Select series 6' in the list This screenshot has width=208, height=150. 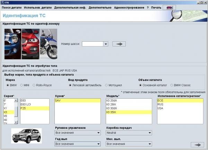click(x=9, y=101)
